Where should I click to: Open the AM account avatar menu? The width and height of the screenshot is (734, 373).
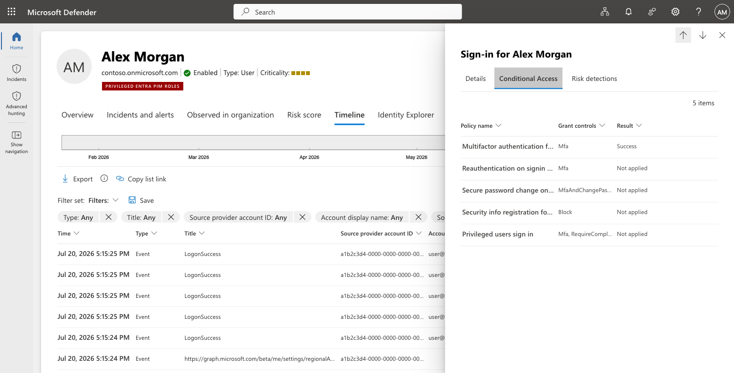click(722, 12)
